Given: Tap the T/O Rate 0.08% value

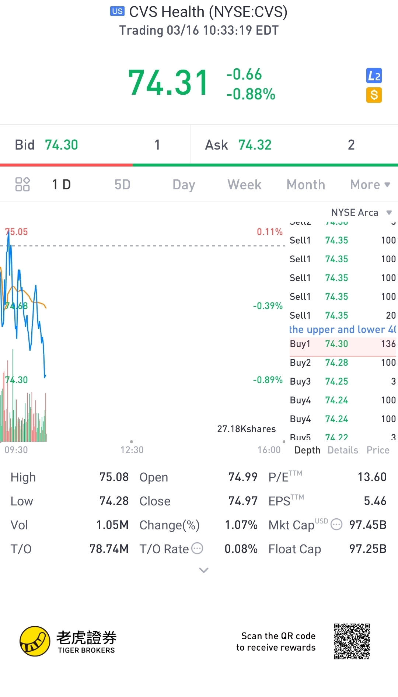Looking at the screenshot, I should click(241, 549).
